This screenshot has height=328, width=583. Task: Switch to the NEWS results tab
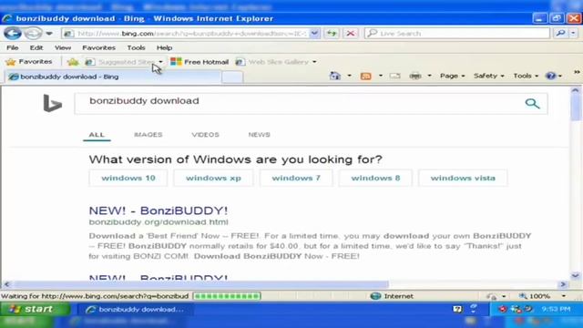pyautogui.click(x=259, y=135)
